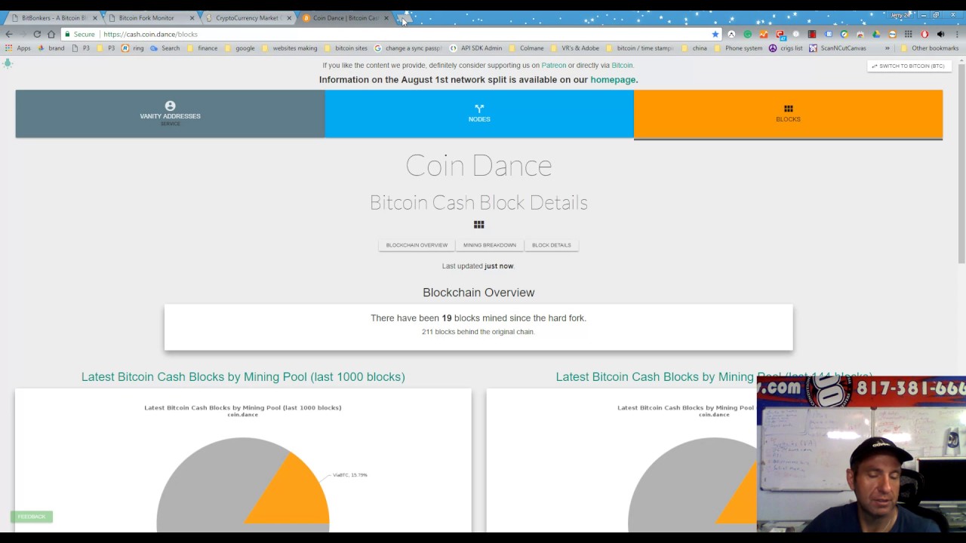This screenshot has height=543, width=966.
Task: Open the crigs list bookmark
Action: (786, 48)
